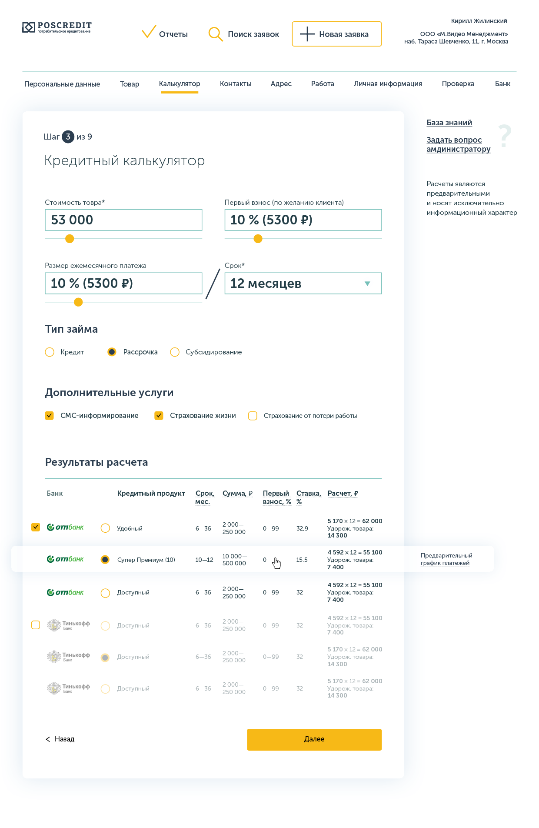
Task: Open the База знаний link
Action: [449, 123]
